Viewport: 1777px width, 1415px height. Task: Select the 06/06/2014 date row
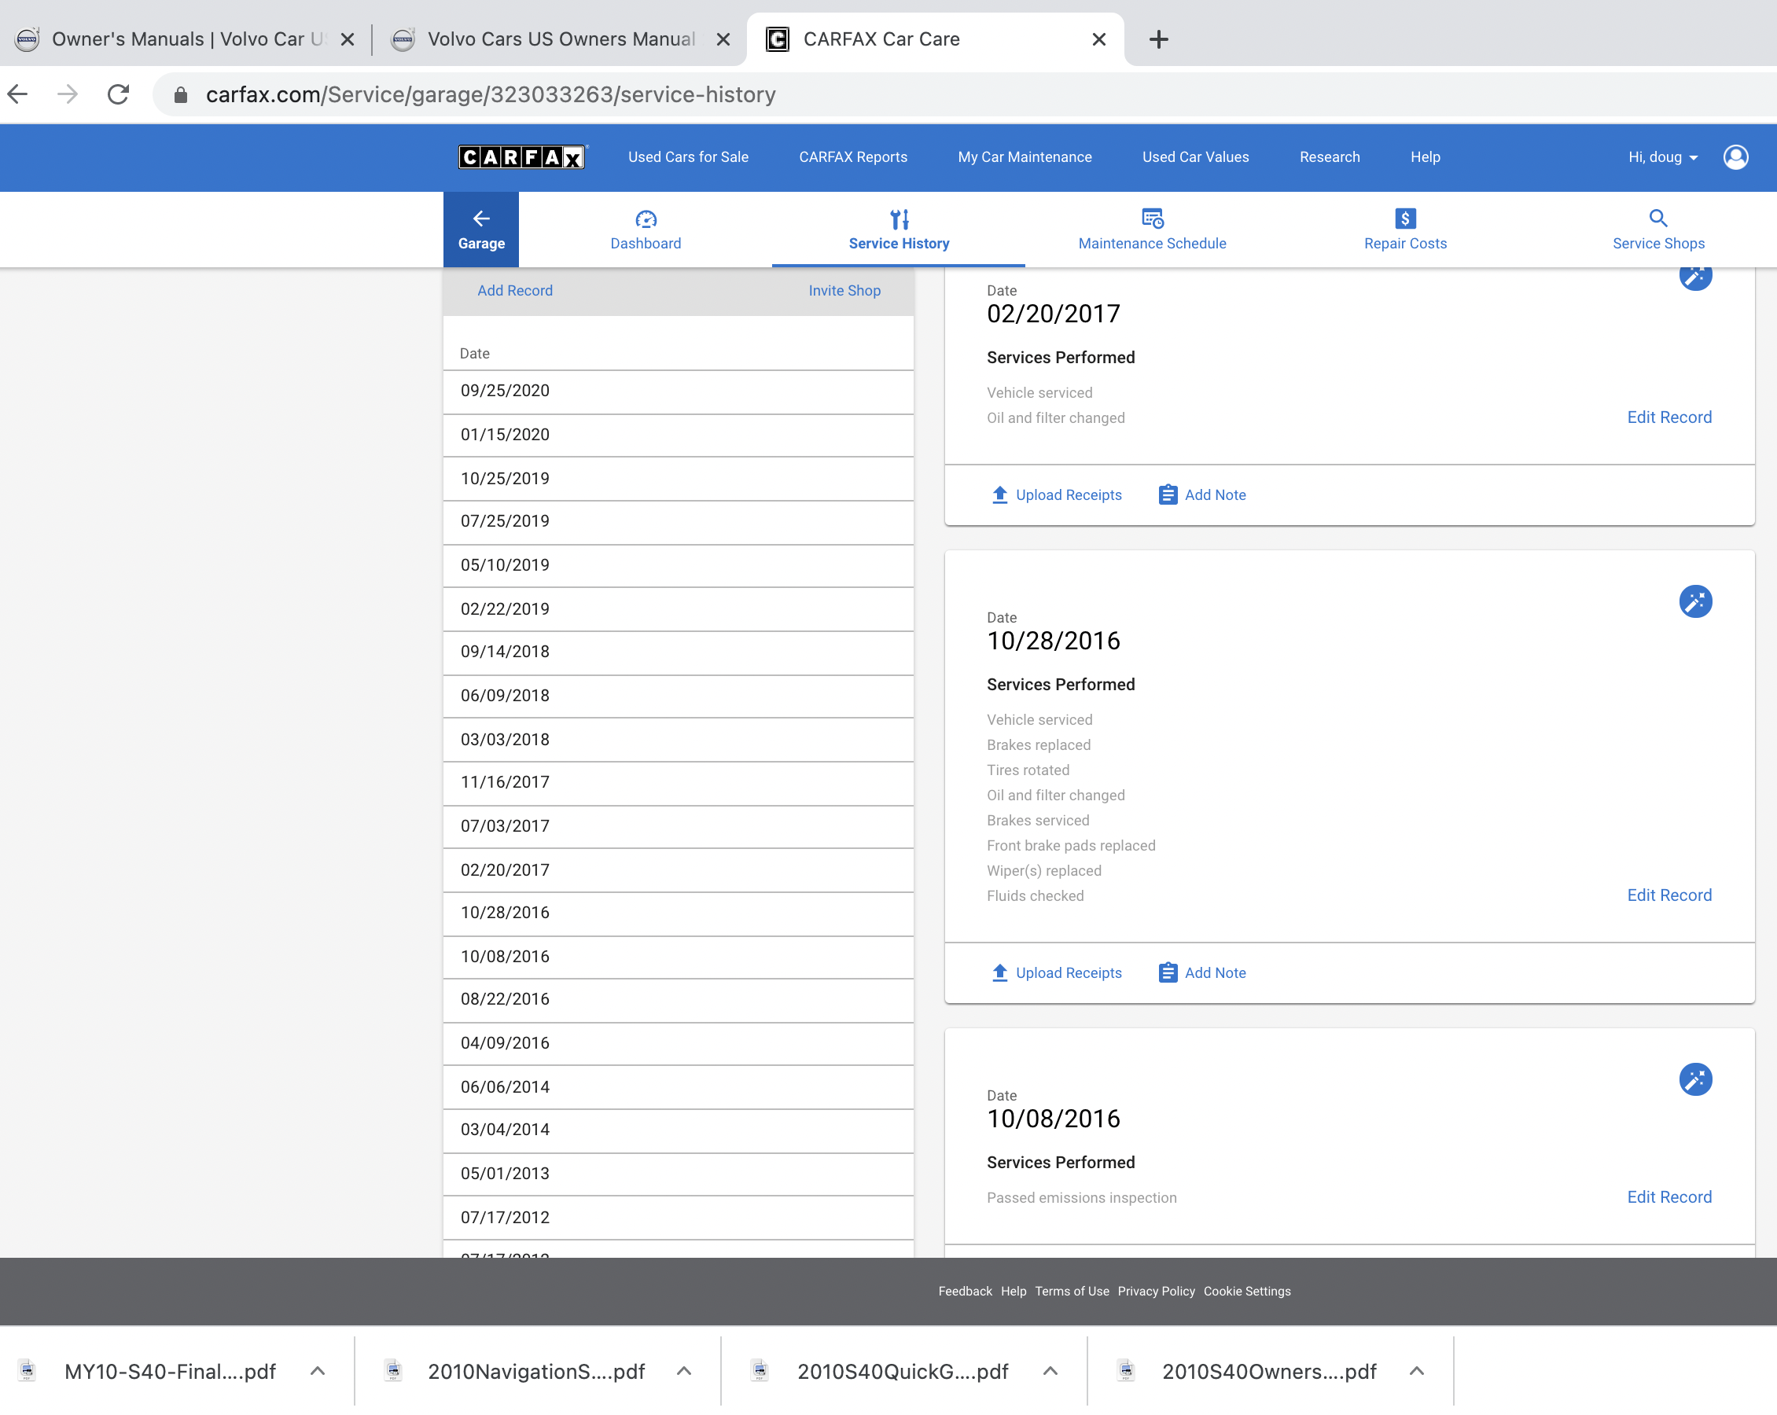[x=678, y=1086]
